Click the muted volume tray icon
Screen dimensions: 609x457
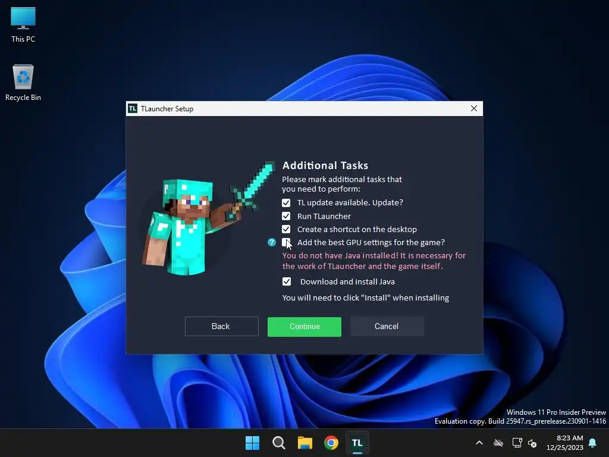pyautogui.click(x=532, y=443)
